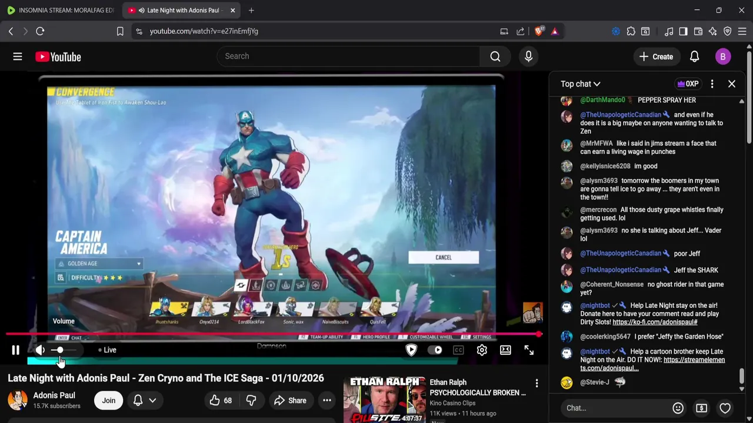This screenshot has width=753, height=423.
Task: Send a heart reaction in chat
Action: point(725,408)
